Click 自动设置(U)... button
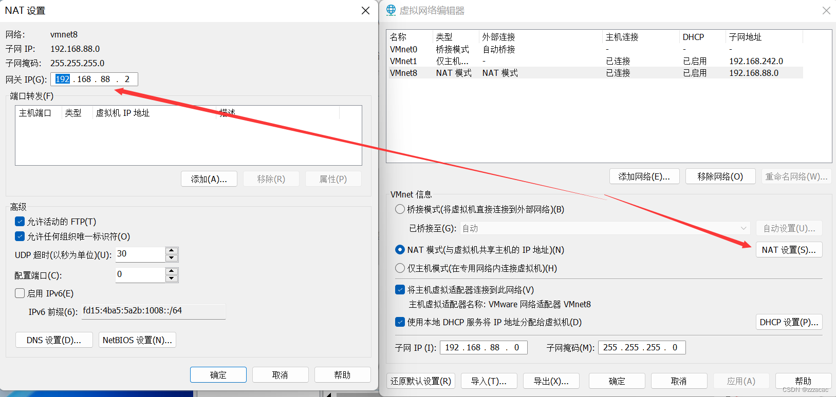This screenshot has height=397, width=836. click(x=789, y=228)
